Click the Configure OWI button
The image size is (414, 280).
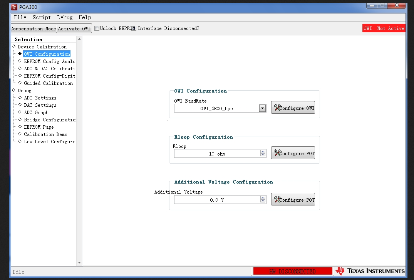293,108
